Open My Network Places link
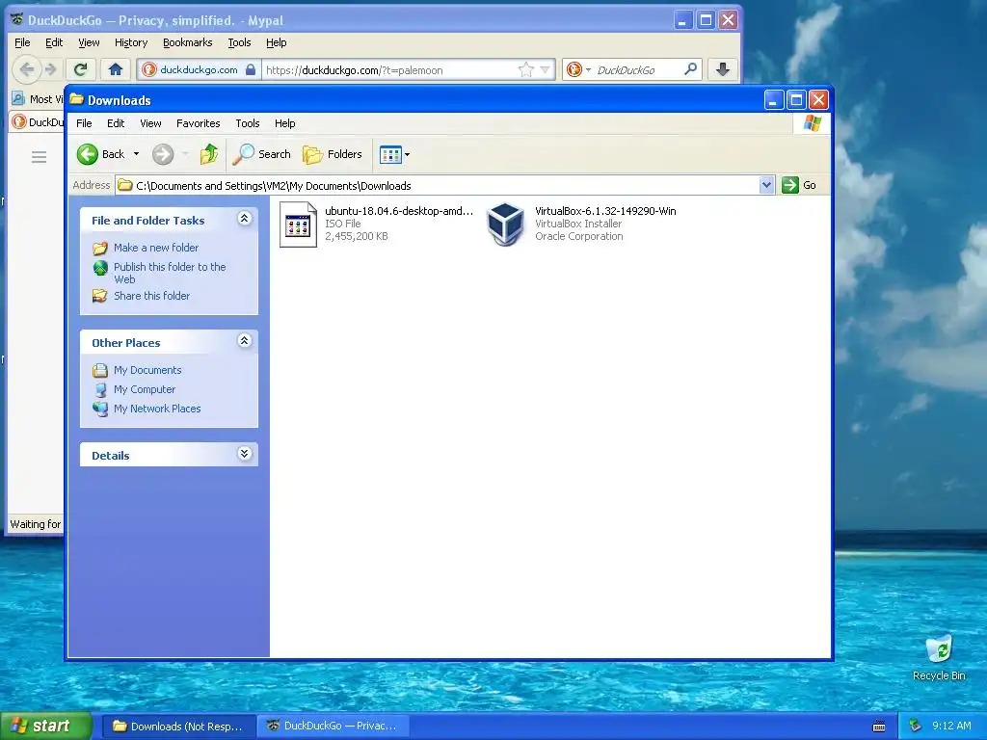 (x=157, y=409)
